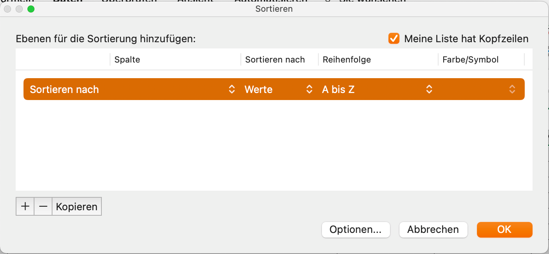Click the chevron icon in the Farbe/Symbol field
This screenshot has width=549, height=254.
[x=512, y=89]
